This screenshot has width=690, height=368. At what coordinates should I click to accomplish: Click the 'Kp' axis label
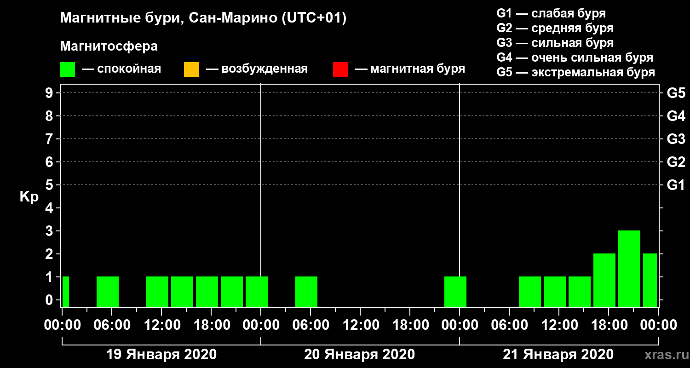point(29,197)
